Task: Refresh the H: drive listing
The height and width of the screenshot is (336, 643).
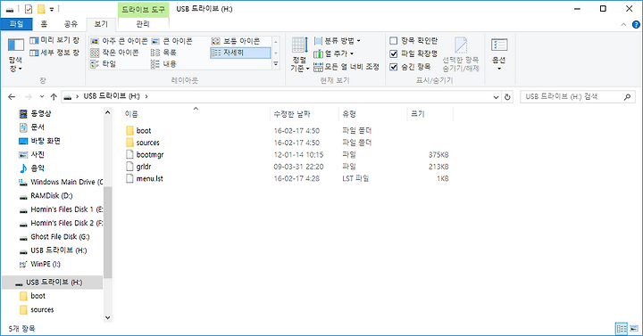Action: pyautogui.click(x=507, y=97)
